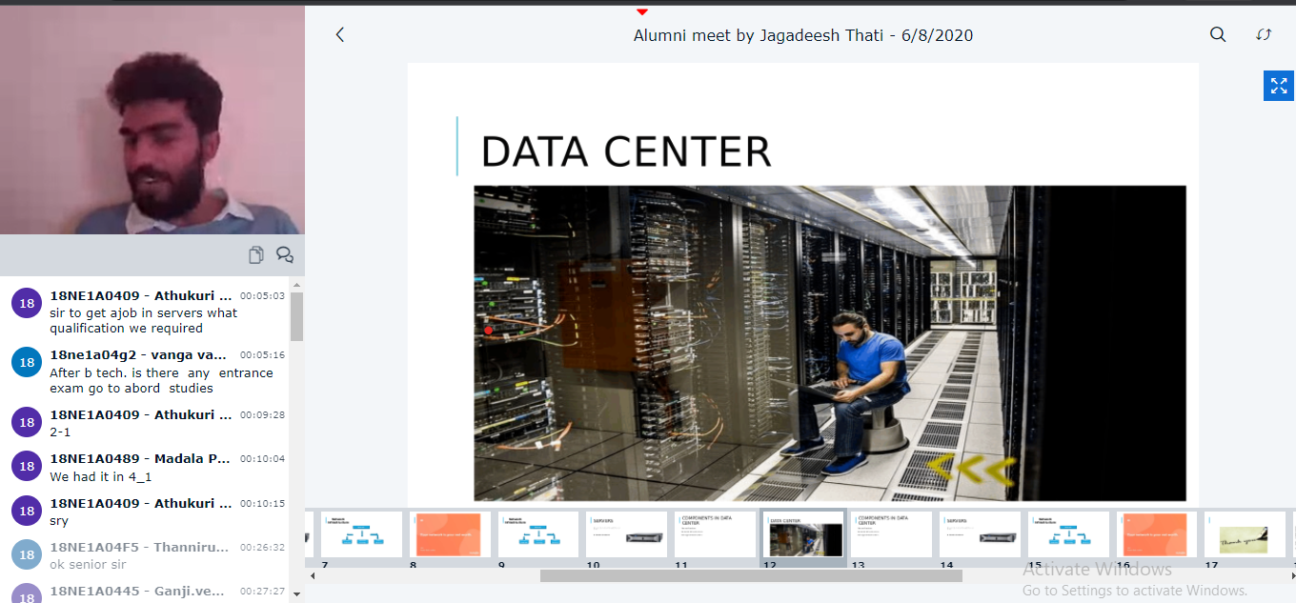This screenshot has height=603, width=1296.
Task: Click the DATA CENTER slide heading
Action: (626, 151)
